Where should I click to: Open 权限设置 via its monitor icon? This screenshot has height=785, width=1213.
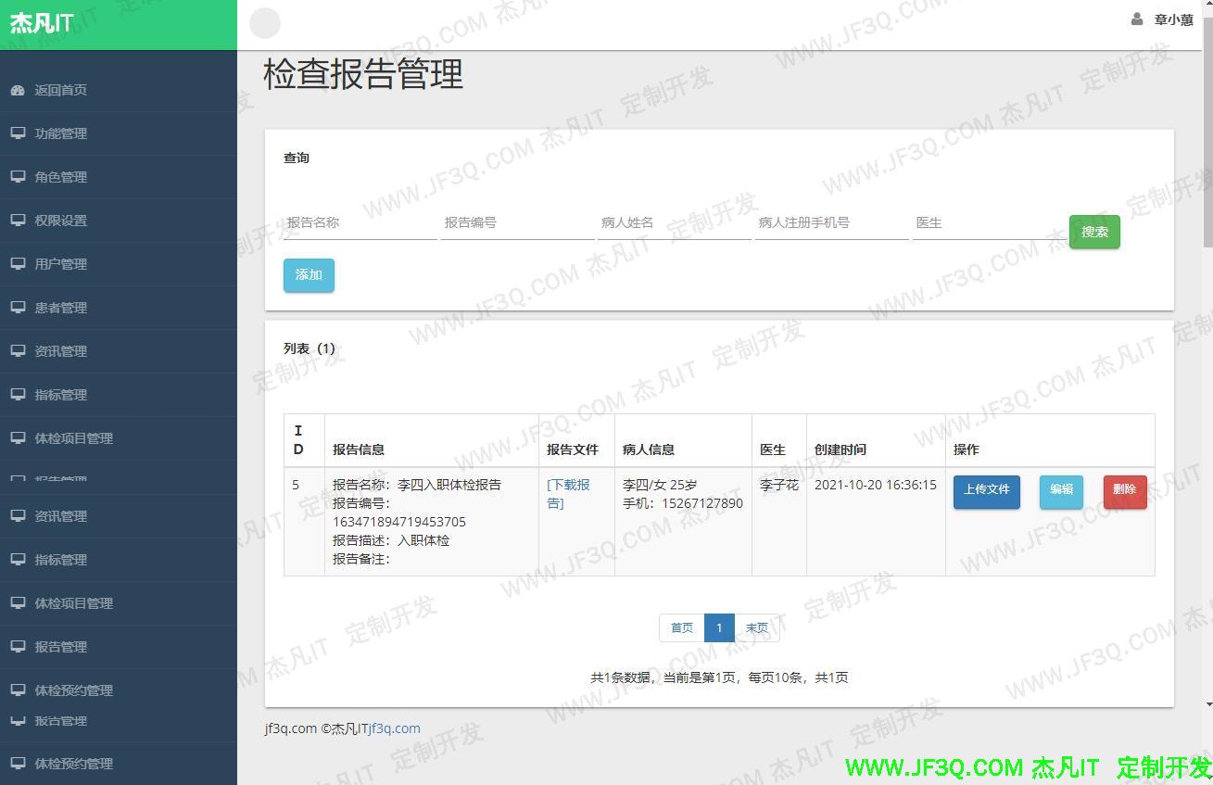(x=18, y=221)
